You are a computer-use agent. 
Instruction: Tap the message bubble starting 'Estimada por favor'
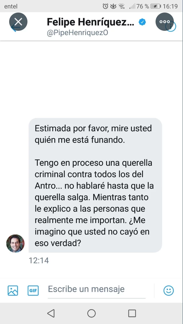[95, 185]
